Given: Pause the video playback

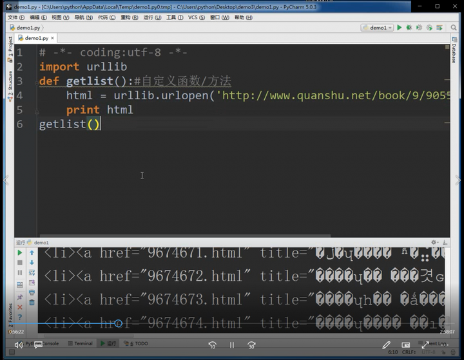Looking at the screenshot, I should pyautogui.click(x=232, y=345).
